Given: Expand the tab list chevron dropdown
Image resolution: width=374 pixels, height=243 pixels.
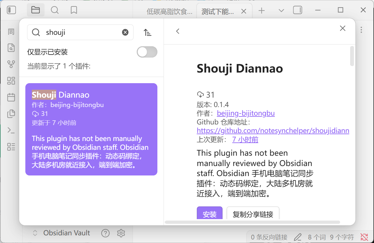Looking at the screenshot, I should (281, 11).
